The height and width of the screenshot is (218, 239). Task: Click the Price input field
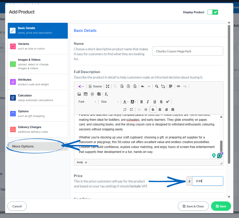[208, 181]
